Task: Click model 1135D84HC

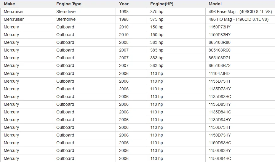Action: 220,112
